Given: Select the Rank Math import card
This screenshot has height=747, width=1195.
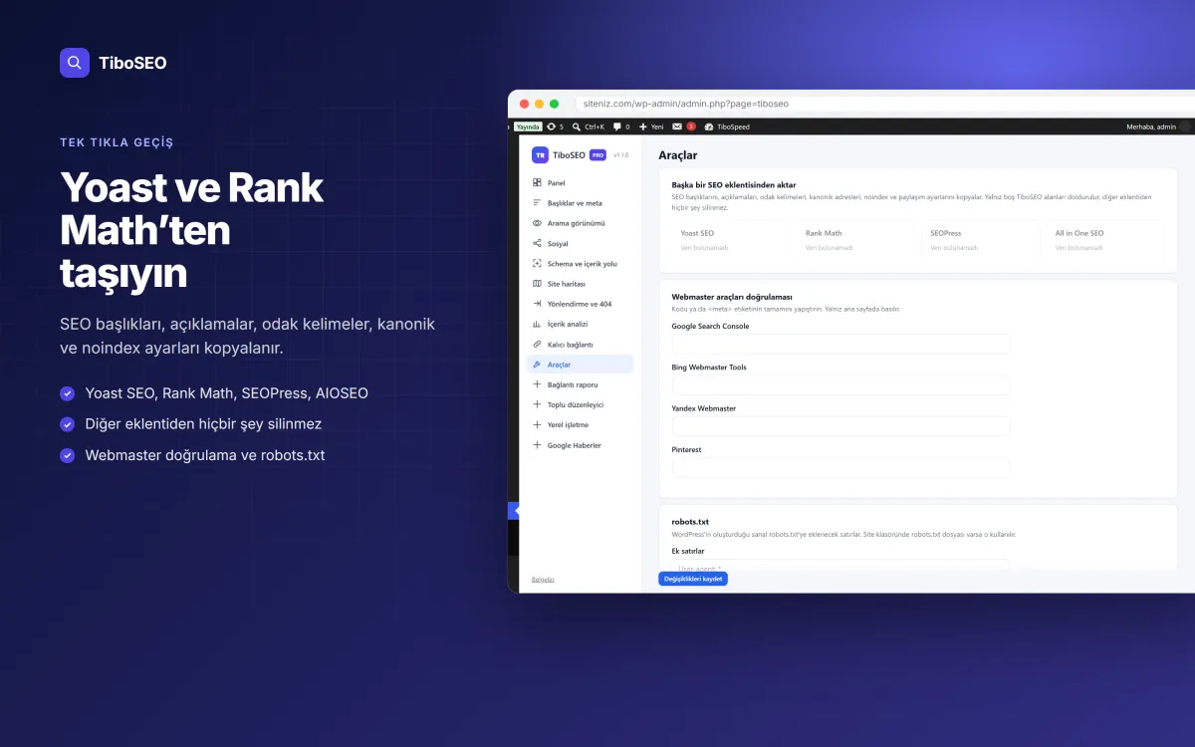Looking at the screenshot, I should [855, 240].
